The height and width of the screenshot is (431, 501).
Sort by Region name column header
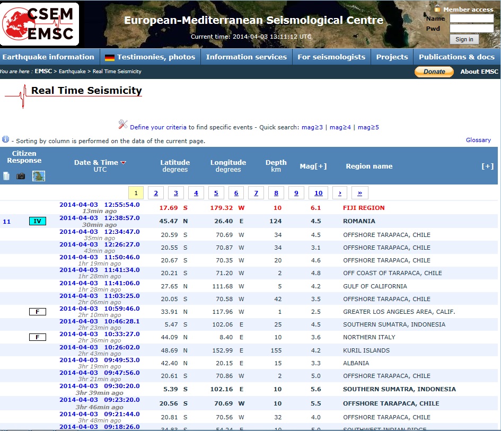pos(369,166)
